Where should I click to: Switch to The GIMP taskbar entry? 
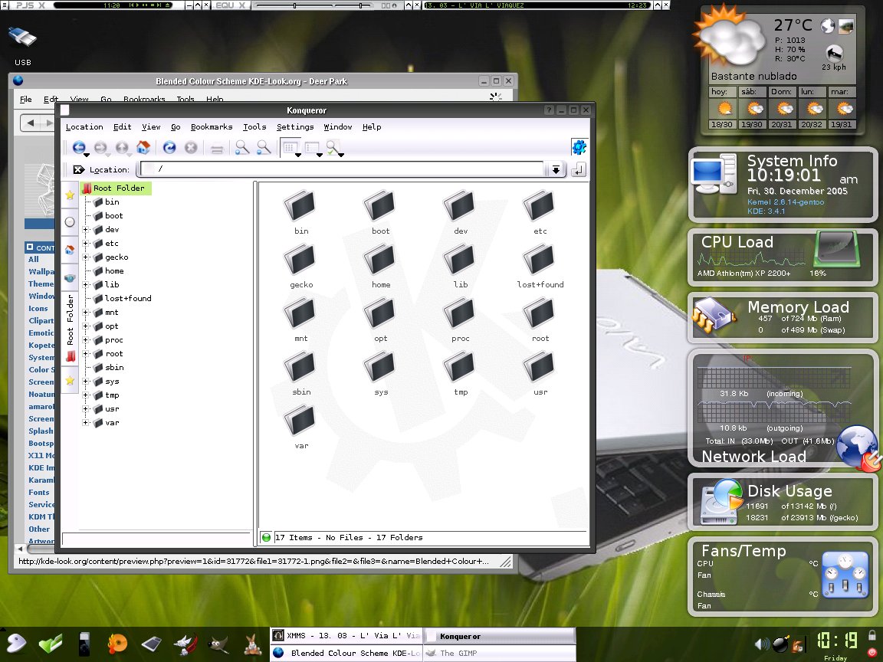(499, 653)
